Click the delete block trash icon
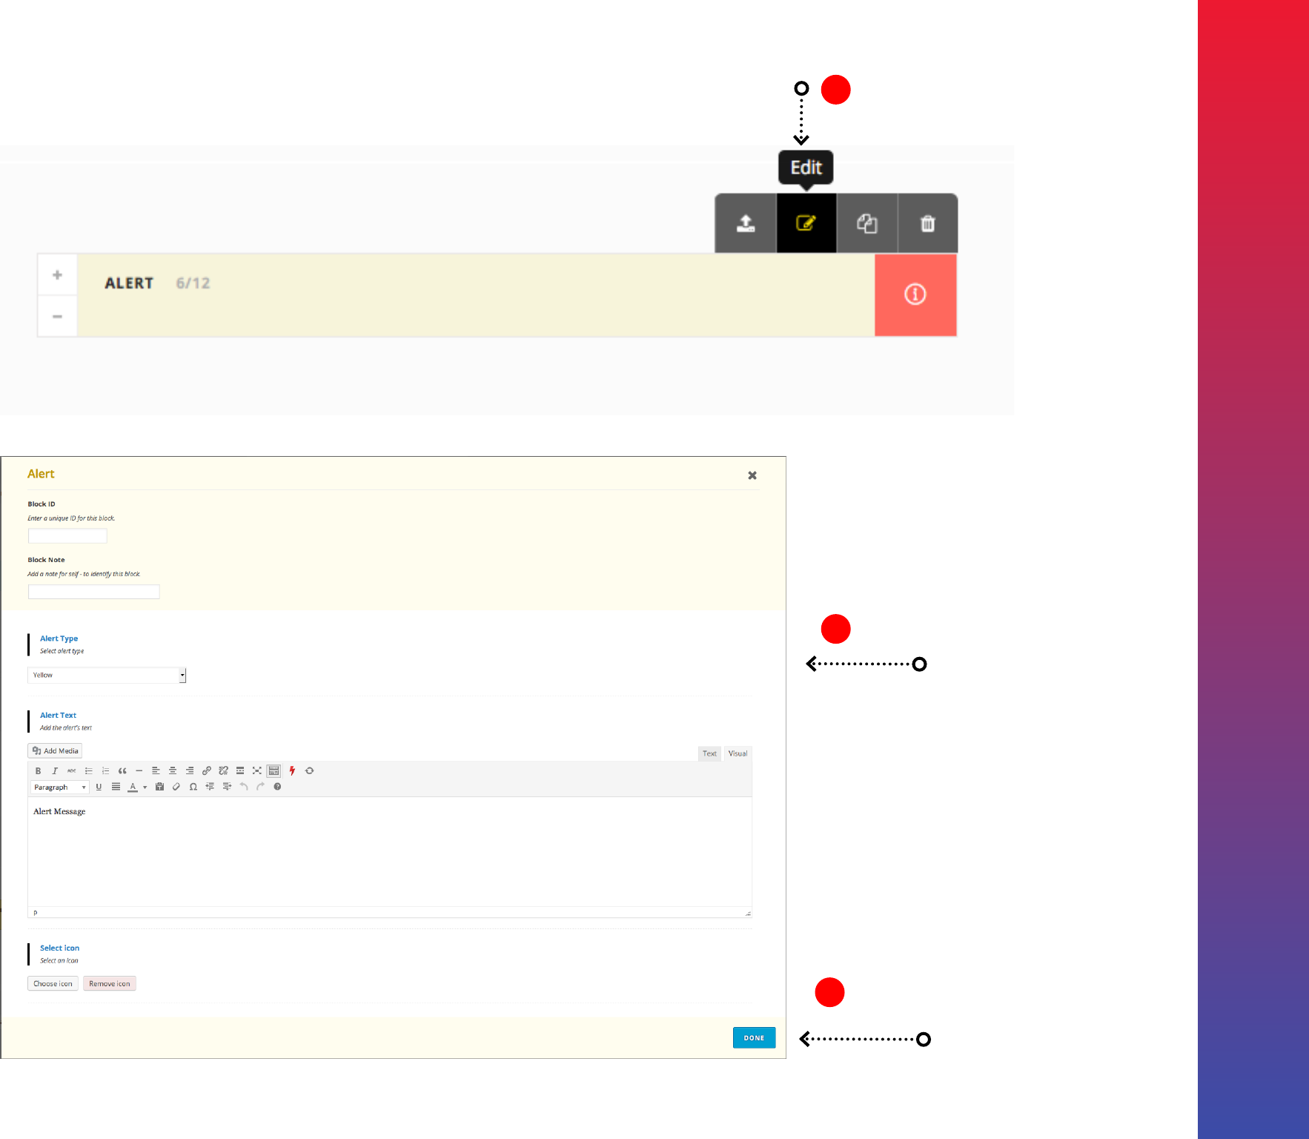This screenshot has height=1139, width=1309. point(928,223)
